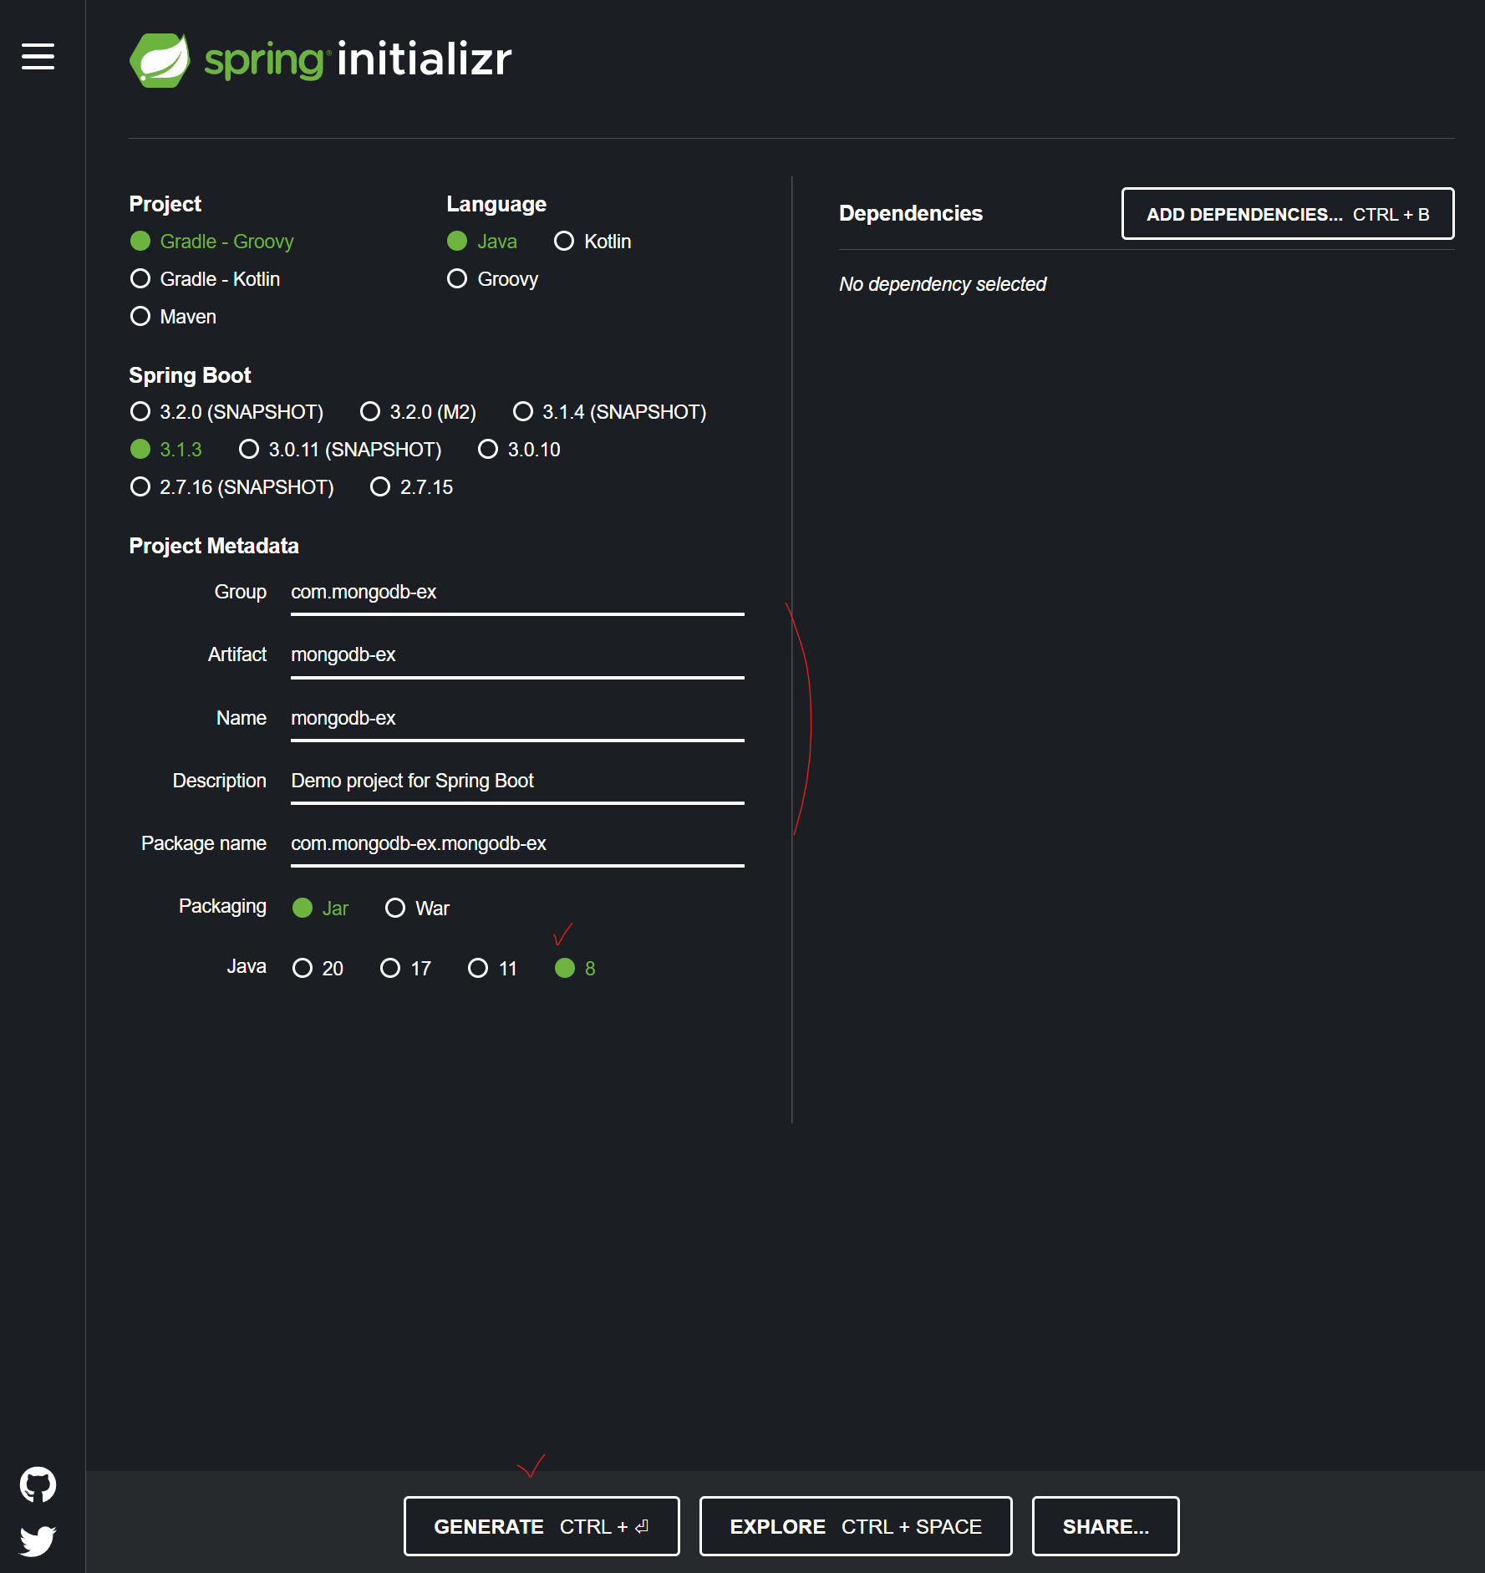Click the EXPLORE button

coord(855,1525)
